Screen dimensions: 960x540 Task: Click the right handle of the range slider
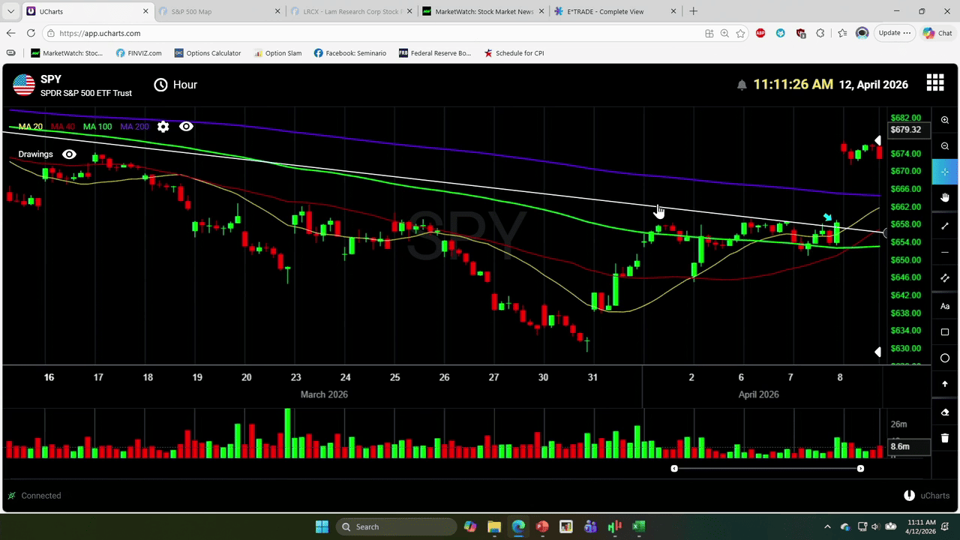coord(860,469)
